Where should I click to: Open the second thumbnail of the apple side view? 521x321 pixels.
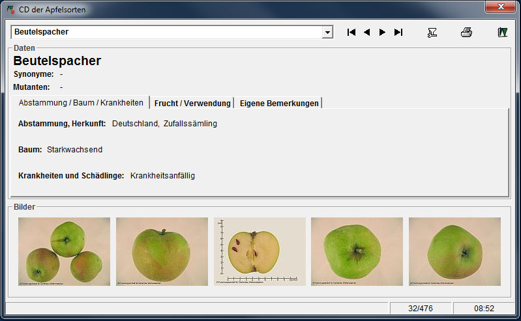click(162, 251)
